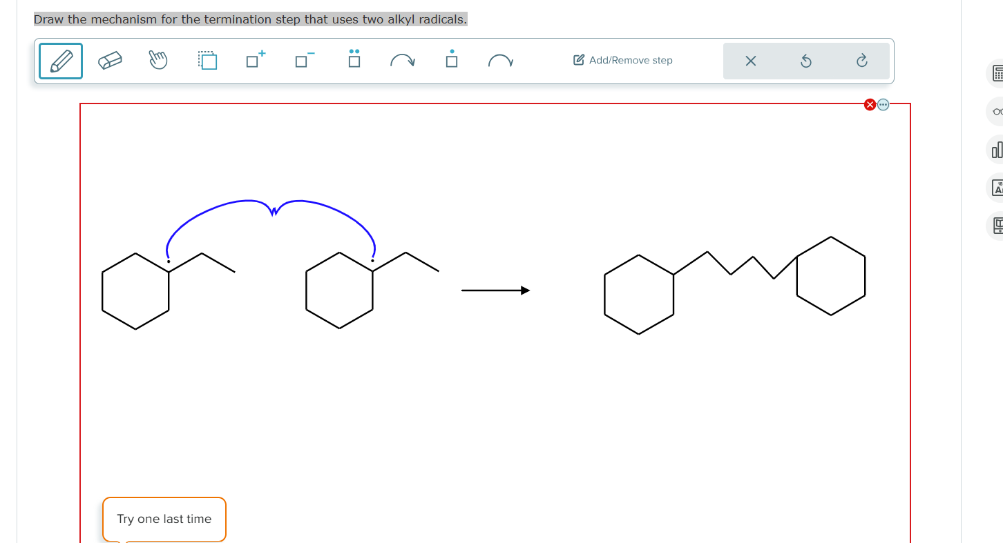Image resolution: width=1003 pixels, height=543 pixels.
Task: Choose the radical electron tool
Action: [x=451, y=61]
